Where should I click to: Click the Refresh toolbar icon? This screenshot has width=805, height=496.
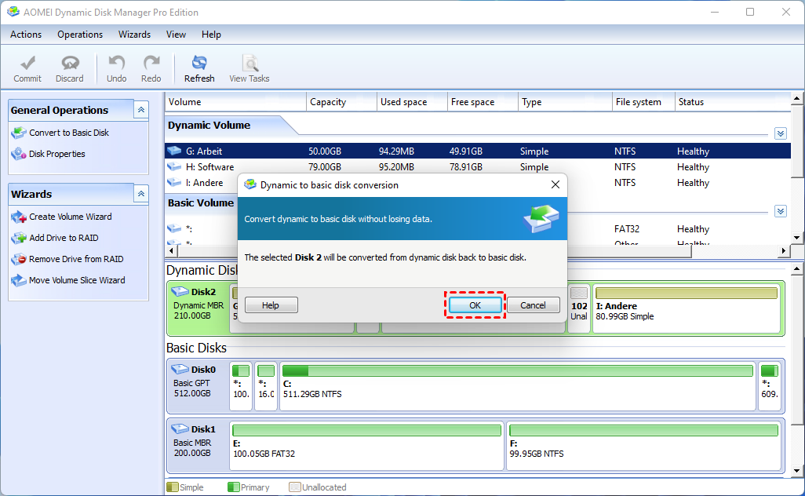(x=199, y=63)
